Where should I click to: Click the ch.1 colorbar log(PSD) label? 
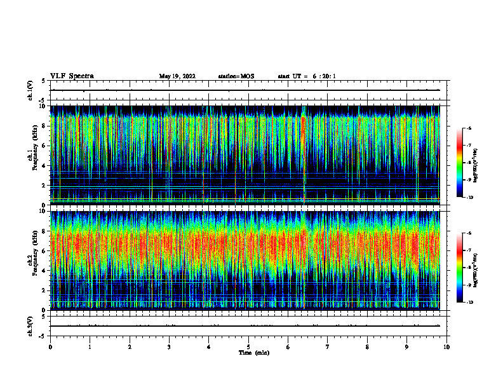coord(476,166)
